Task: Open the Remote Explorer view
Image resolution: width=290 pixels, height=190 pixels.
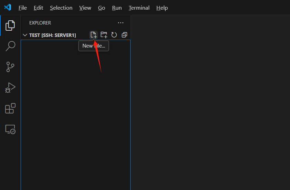Action: (10, 129)
